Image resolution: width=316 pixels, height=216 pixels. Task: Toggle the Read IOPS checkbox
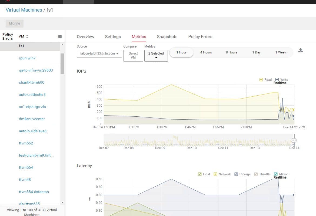pyautogui.click(x=261, y=80)
